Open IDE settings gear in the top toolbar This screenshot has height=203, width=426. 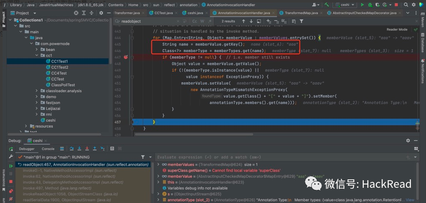(x=413, y=5)
